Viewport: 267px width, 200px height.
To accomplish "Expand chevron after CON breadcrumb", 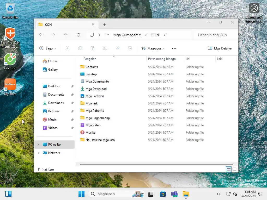I will click(x=165, y=35).
